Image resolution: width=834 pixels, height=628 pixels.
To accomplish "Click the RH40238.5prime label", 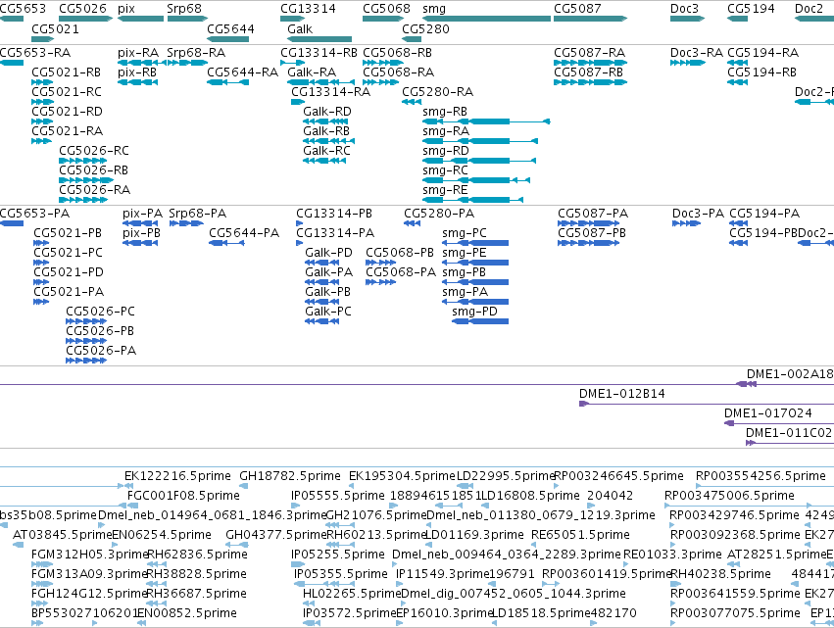I will (720, 574).
